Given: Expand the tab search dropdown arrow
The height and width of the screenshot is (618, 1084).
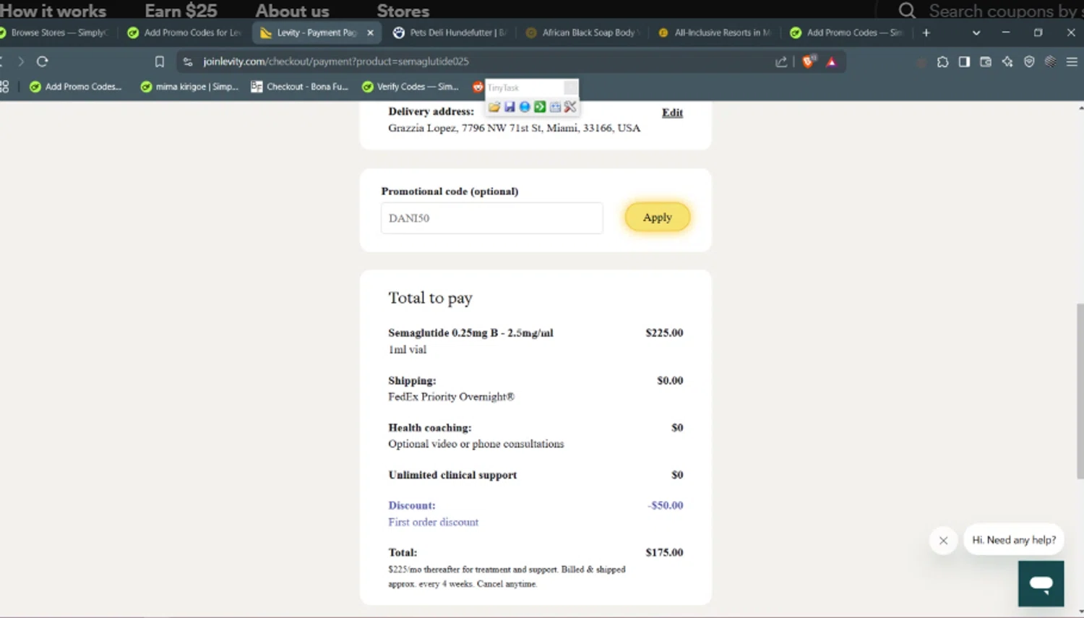Looking at the screenshot, I should [976, 33].
